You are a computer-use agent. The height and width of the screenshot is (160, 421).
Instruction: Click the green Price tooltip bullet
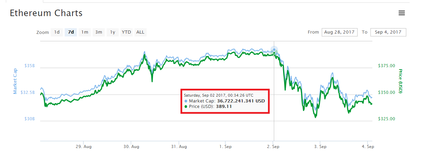tap(186, 107)
